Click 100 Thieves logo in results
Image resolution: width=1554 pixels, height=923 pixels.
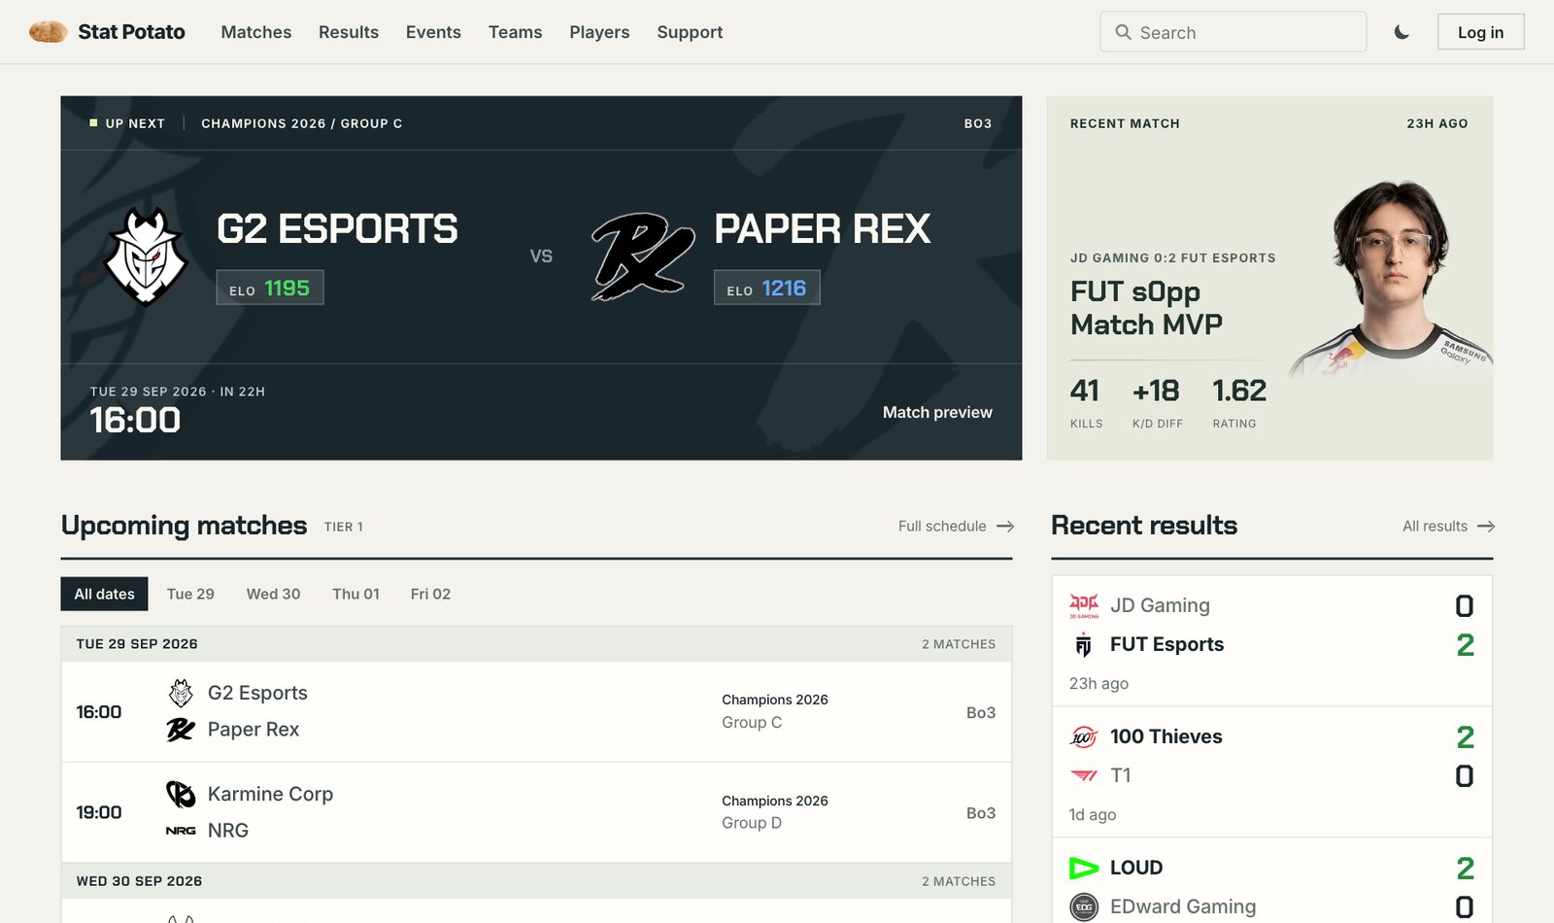(x=1084, y=736)
